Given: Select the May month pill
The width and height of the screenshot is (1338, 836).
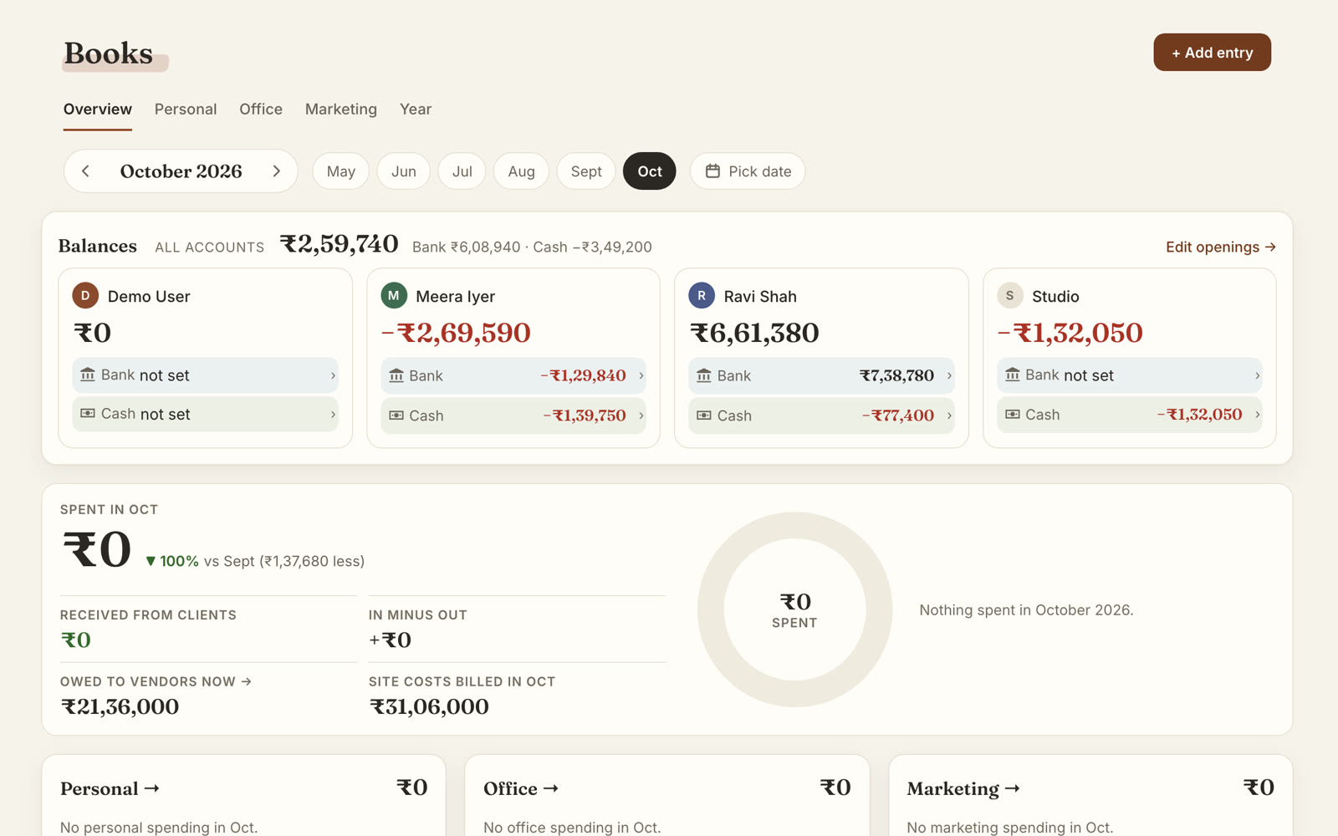Looking at the screenshot, I should [x=341, y=171].
